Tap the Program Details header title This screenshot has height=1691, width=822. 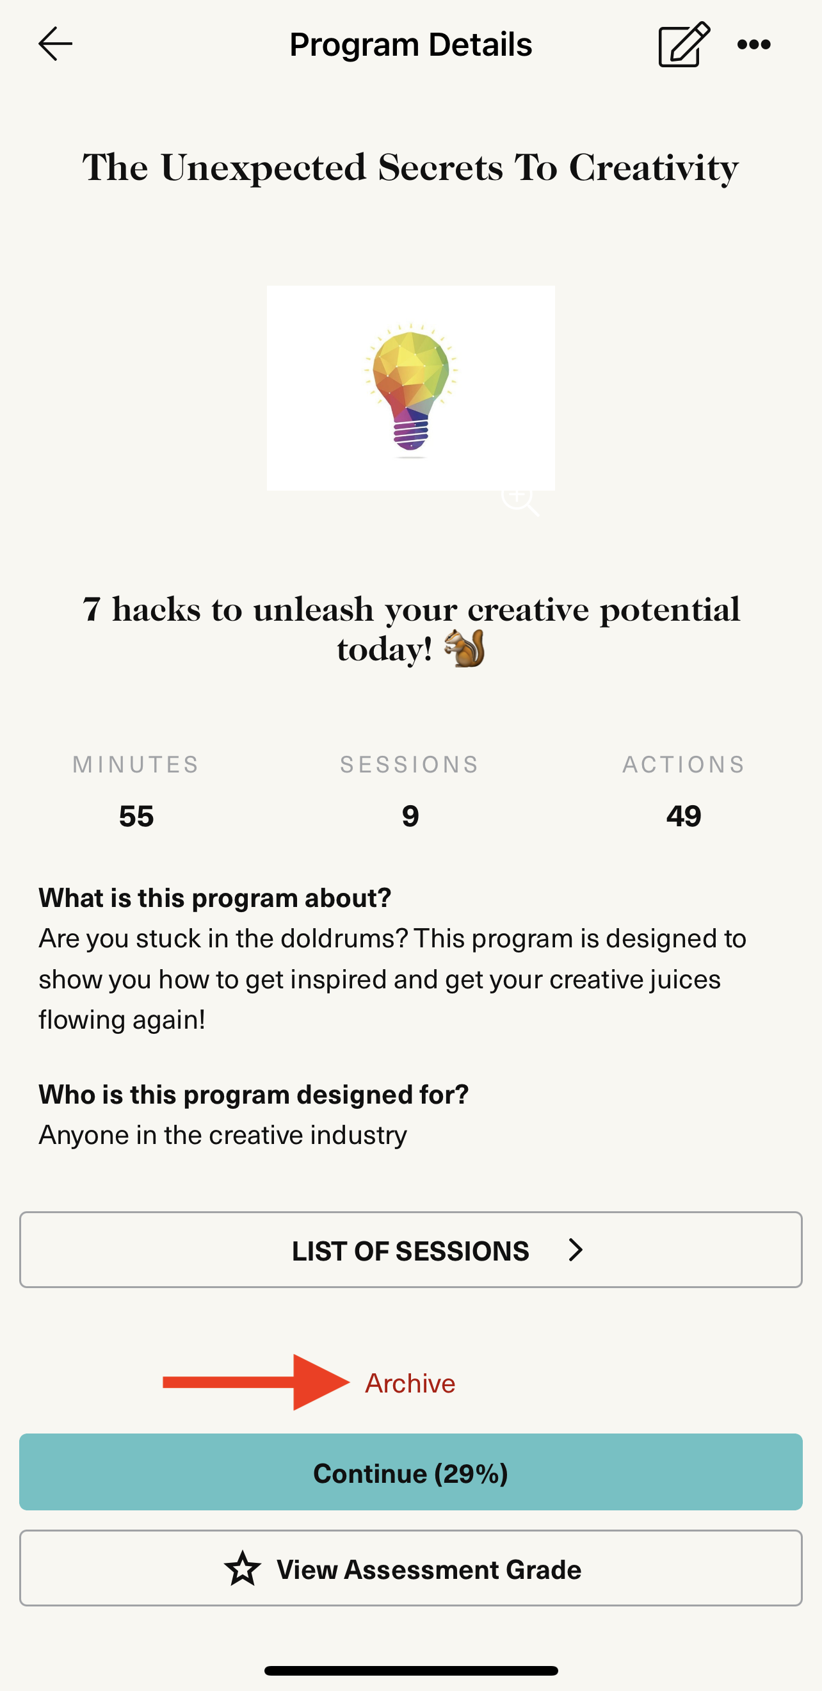(410, 44)
